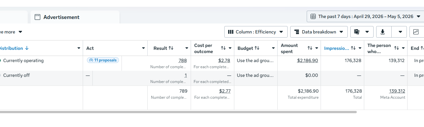Viewport: 424px width, 127px height.
Task: Open Amount spent column caret
Action: point(317,48)
